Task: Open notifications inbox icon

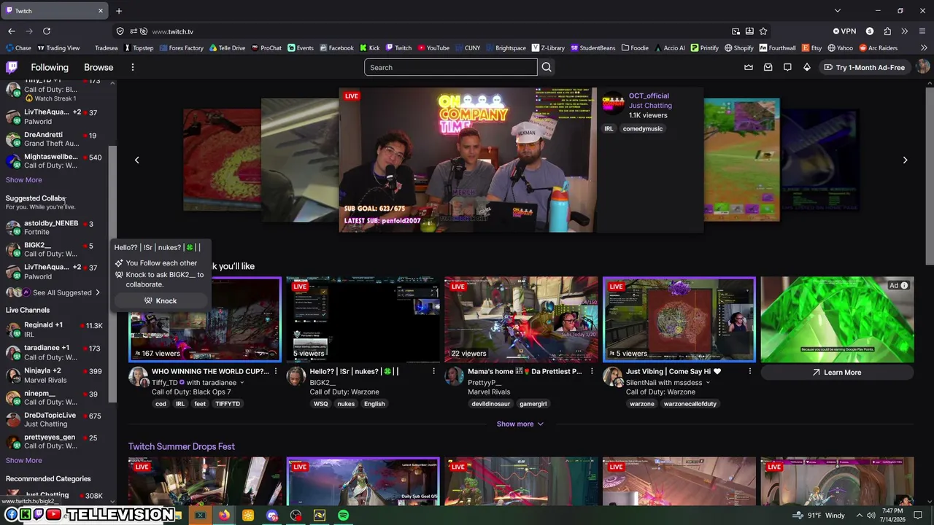Action: pos(768,67)
